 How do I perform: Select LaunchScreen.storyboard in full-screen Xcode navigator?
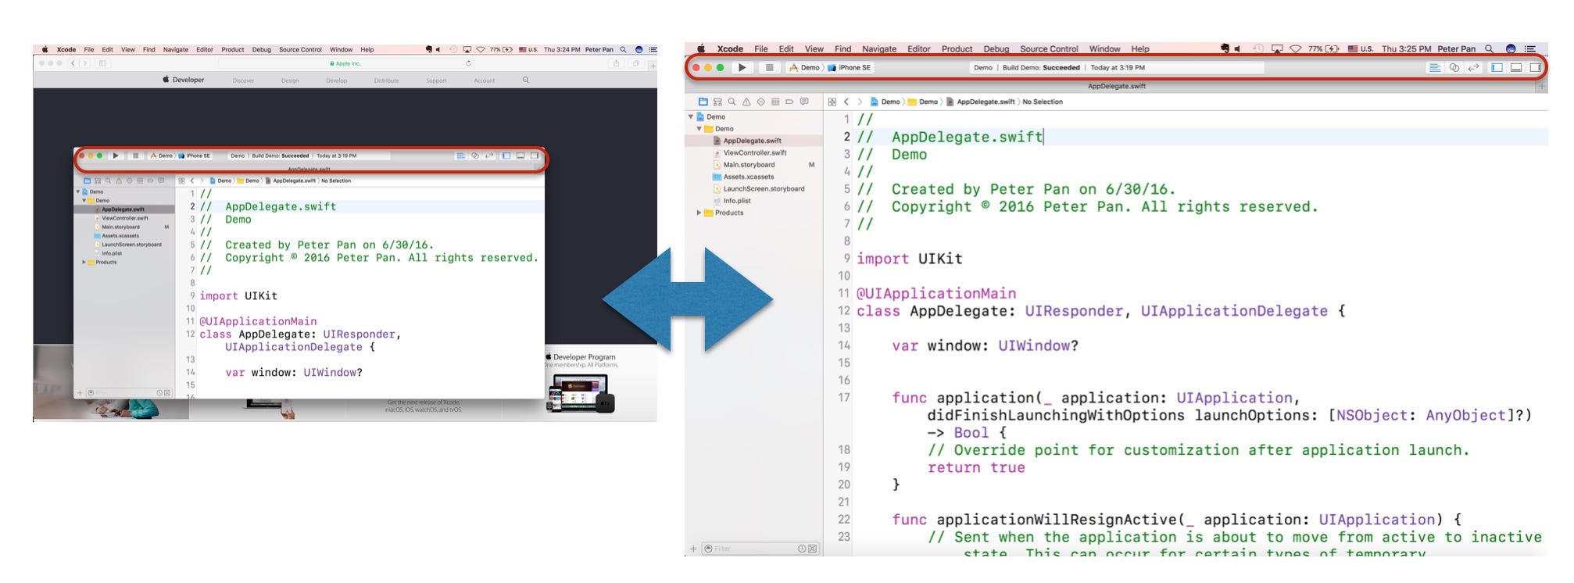pyautogui.click(x=758, y=189)
